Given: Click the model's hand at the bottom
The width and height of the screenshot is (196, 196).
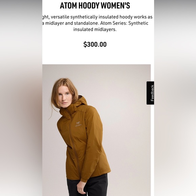Looking at the screenshot, I should (x=81, y=188).
